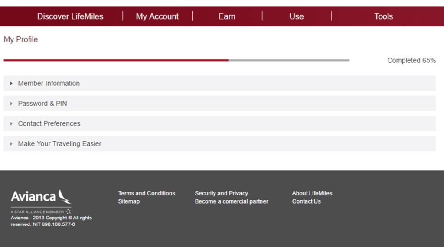This screenshot has height=247, width=444.
Task: Expand Make Your Traveling Easier arrow
Action: (x=11, y=144)
